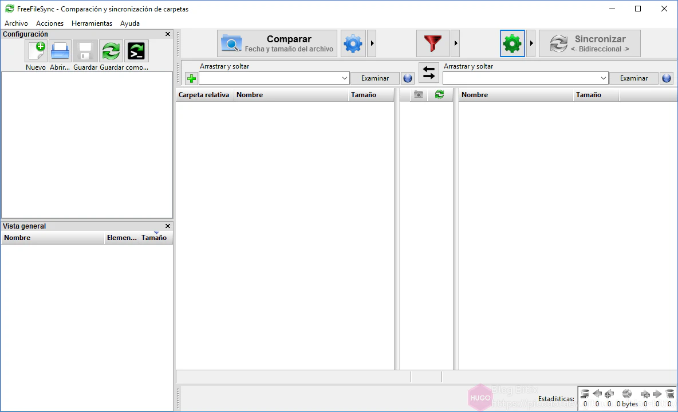This screenshot has height=412, width=678.
Task: Click the Nuevo configuration icon
Action: pyautogui.click(x=36, y=51)
